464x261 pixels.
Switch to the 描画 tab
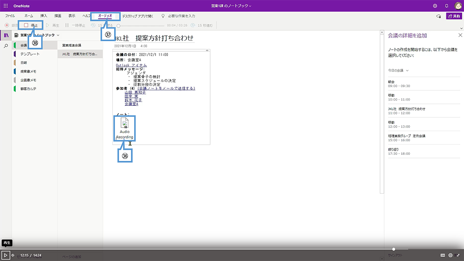pos(58,16)
